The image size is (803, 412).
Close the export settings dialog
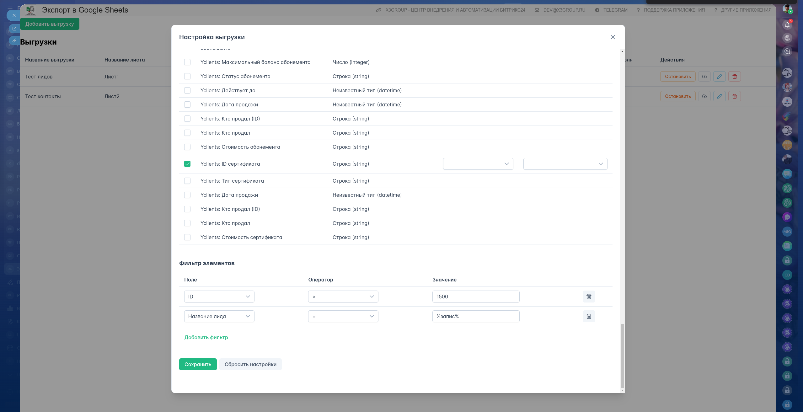tap(613, 37)
